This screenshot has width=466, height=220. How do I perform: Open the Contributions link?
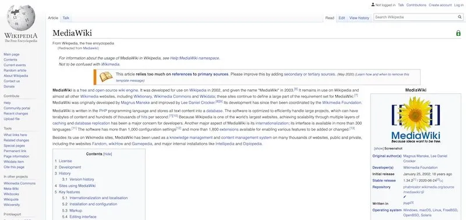416,5
